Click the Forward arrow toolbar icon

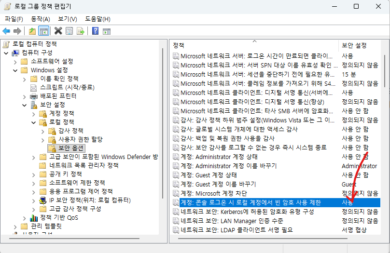(17, 31)
